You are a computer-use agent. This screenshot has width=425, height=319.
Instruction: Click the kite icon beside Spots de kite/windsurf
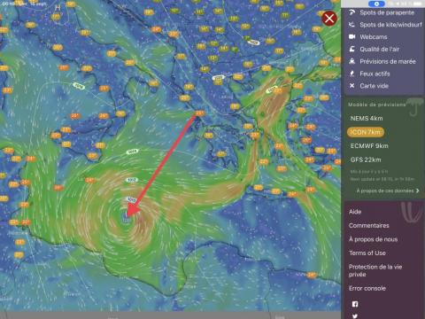click(352, 25)
